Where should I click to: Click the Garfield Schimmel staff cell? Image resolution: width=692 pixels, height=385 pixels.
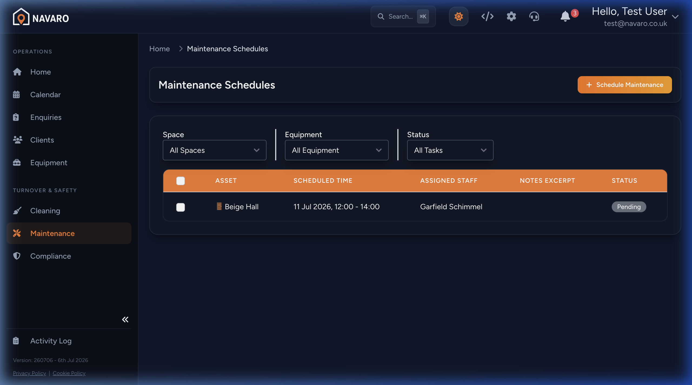[451, 207]
